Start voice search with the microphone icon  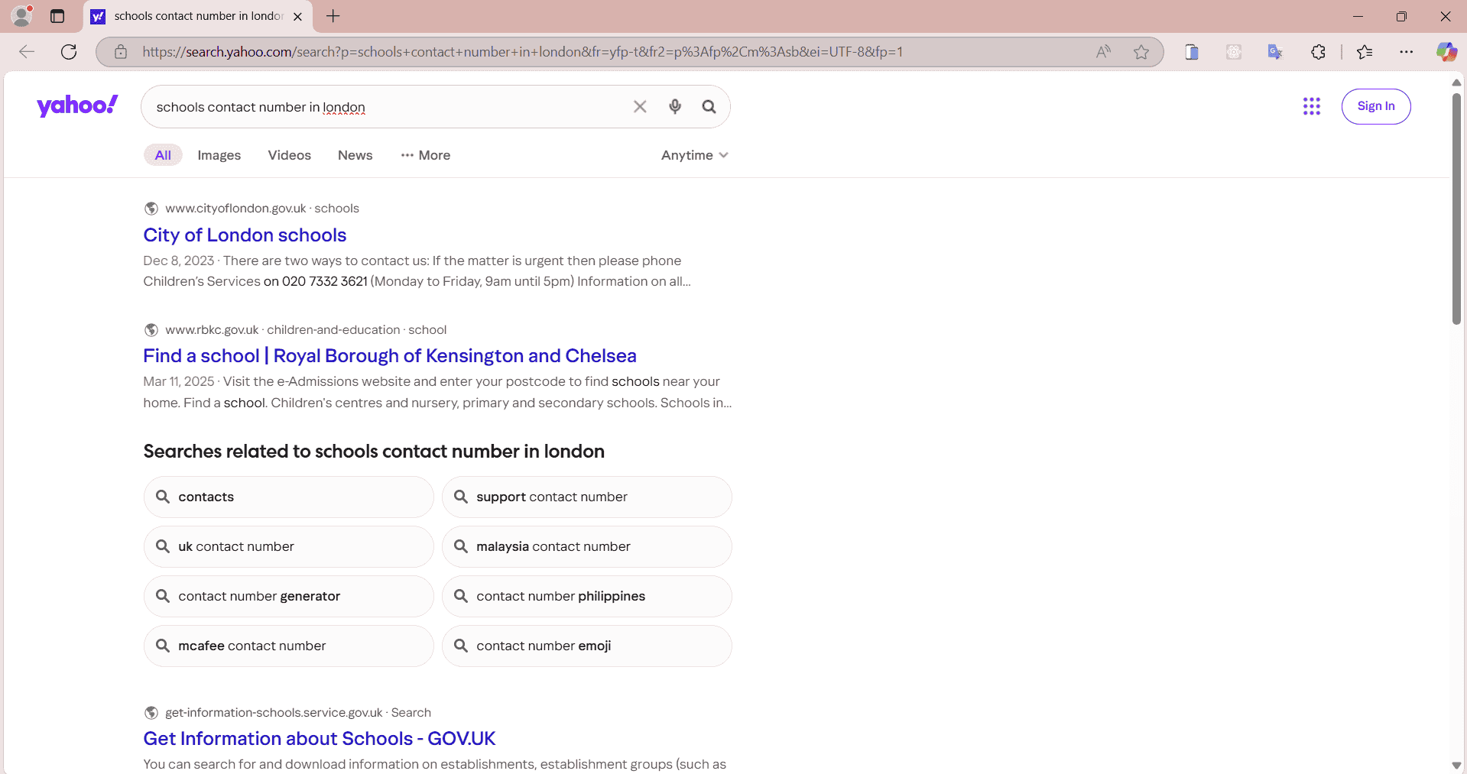point(675,107)
